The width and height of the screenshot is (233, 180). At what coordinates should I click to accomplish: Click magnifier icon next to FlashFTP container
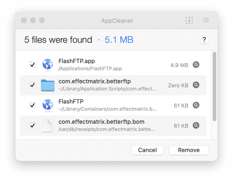coord(196,105)
